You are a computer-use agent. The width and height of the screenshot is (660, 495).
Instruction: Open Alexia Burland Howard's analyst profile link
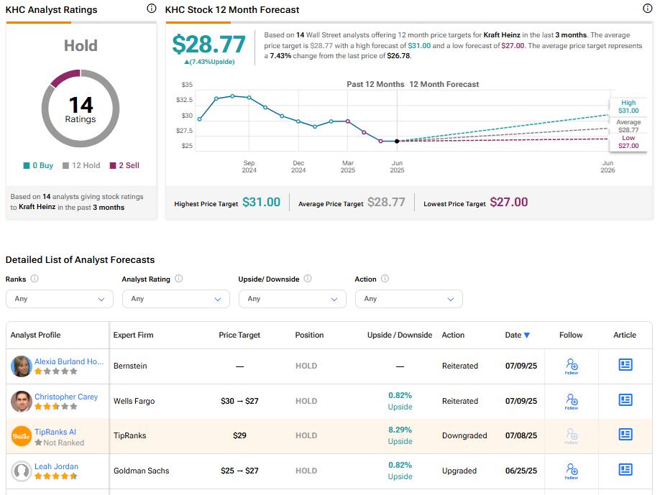69,361
